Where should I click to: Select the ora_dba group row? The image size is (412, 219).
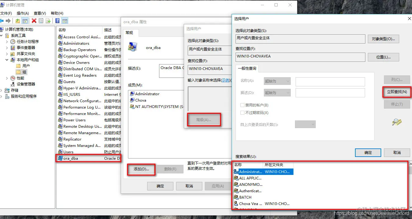tap(89, 158)
